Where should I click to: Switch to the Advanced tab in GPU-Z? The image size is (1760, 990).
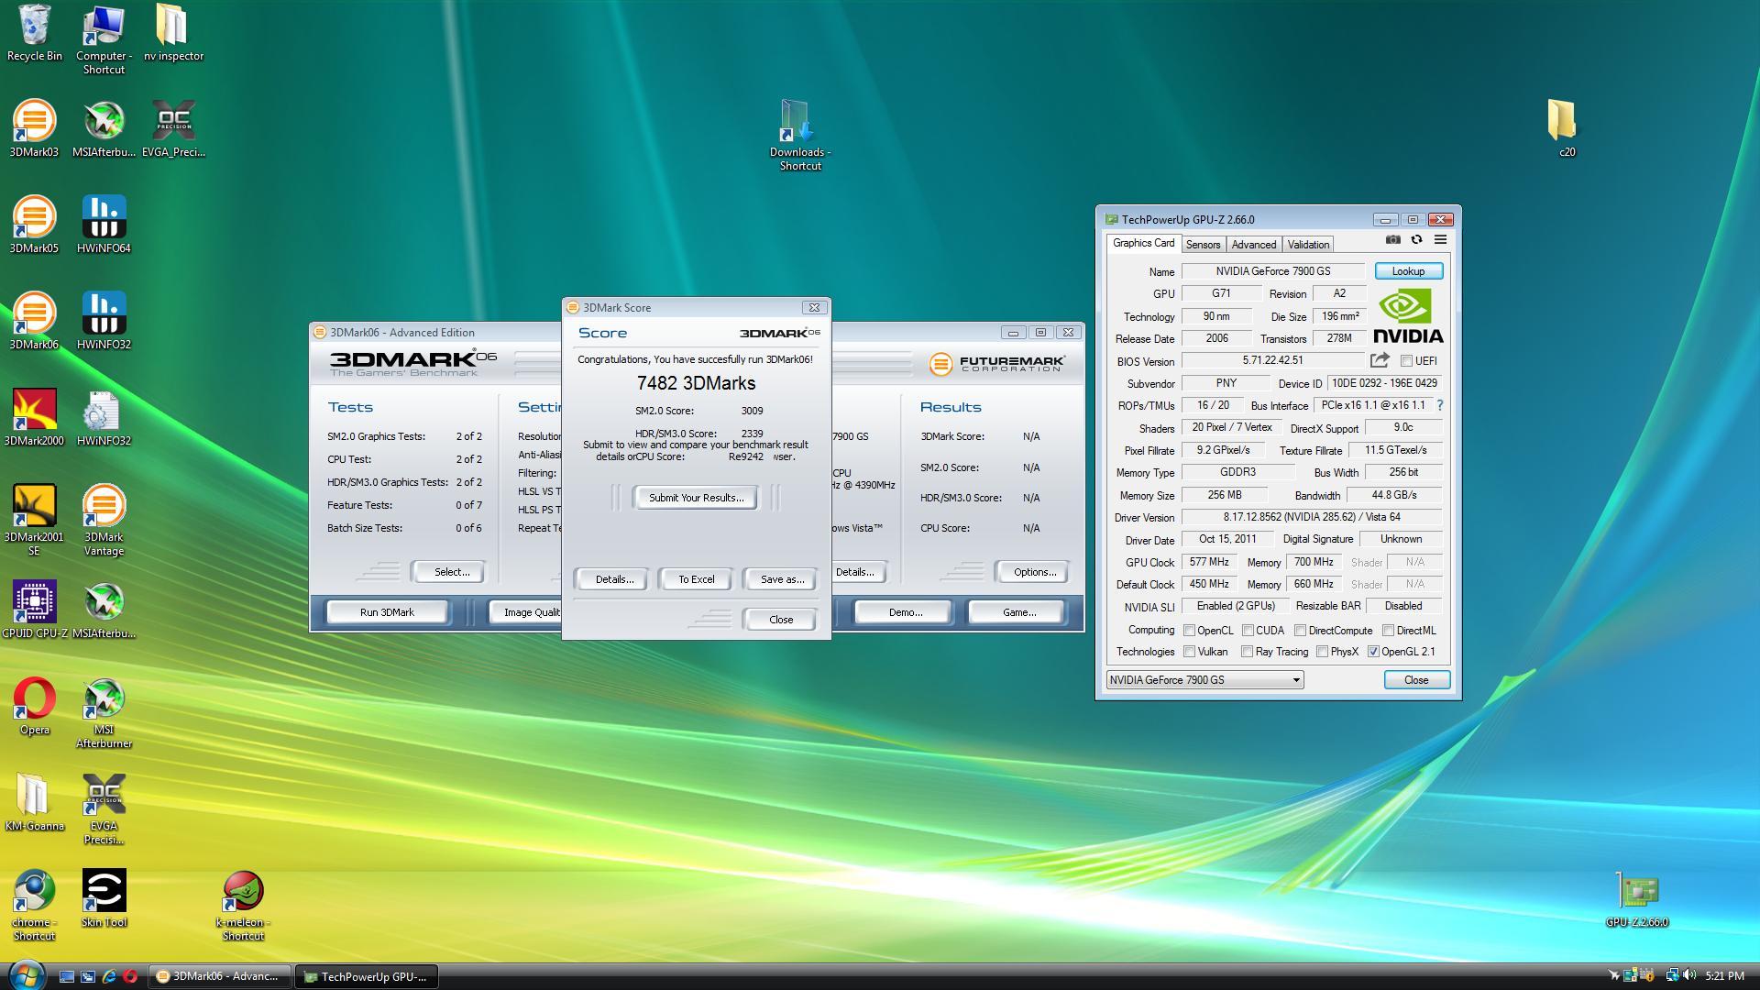(x=1253, y=245)
